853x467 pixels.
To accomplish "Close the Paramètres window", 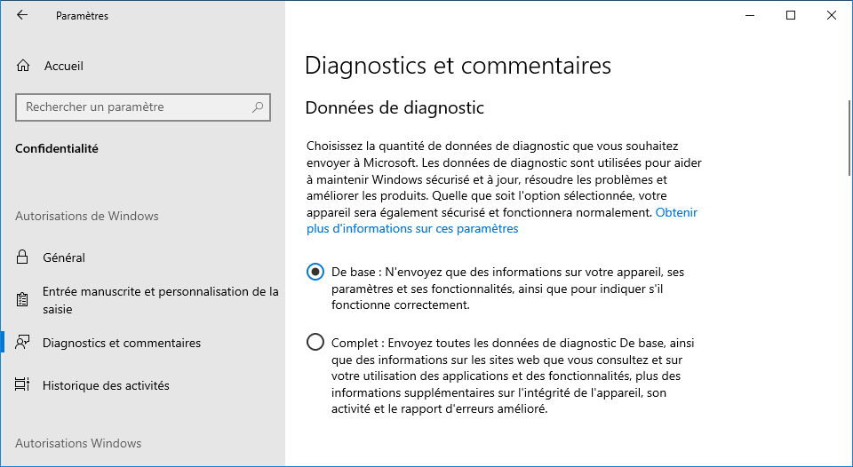I will point(832,15).
